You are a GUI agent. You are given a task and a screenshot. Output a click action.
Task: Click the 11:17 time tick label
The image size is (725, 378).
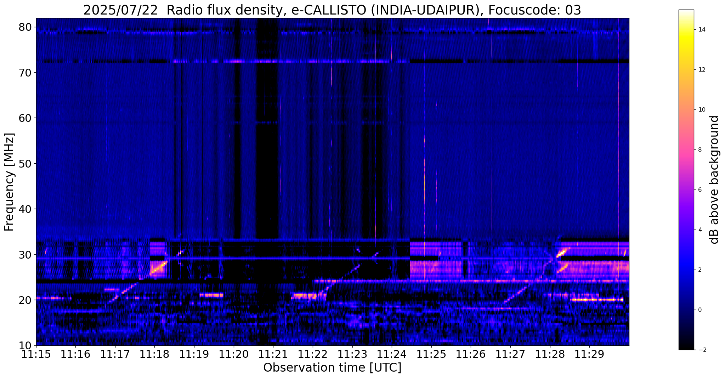pos(115,354)
